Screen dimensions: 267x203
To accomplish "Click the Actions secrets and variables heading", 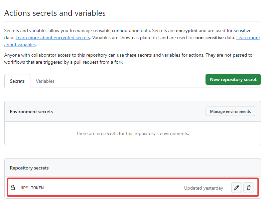I will pos(55,13).
